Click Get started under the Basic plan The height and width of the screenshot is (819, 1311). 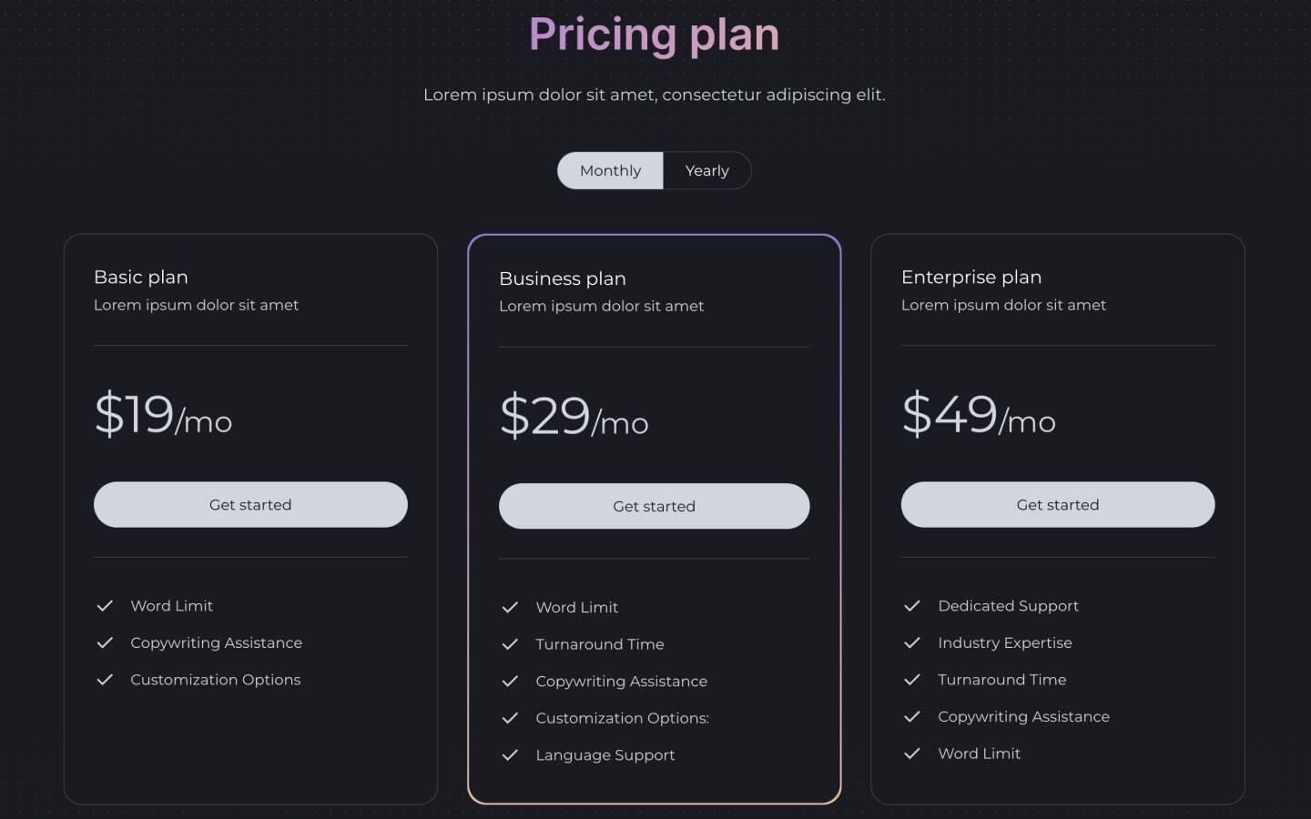point(250,504)
